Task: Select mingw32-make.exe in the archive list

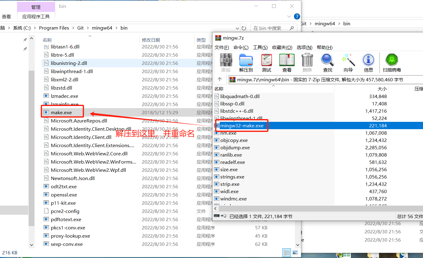Action: click(x=242, y=125)
